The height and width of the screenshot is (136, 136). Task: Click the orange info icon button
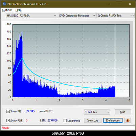point(128,121)
